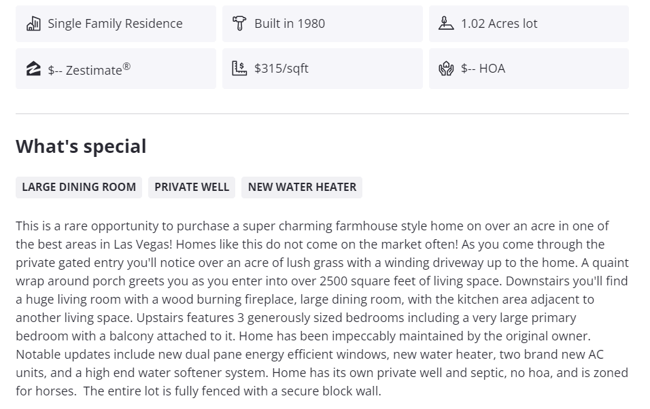
Task: Click the registered trademark symbol after Zestimate
Action: tap(126, 66)
